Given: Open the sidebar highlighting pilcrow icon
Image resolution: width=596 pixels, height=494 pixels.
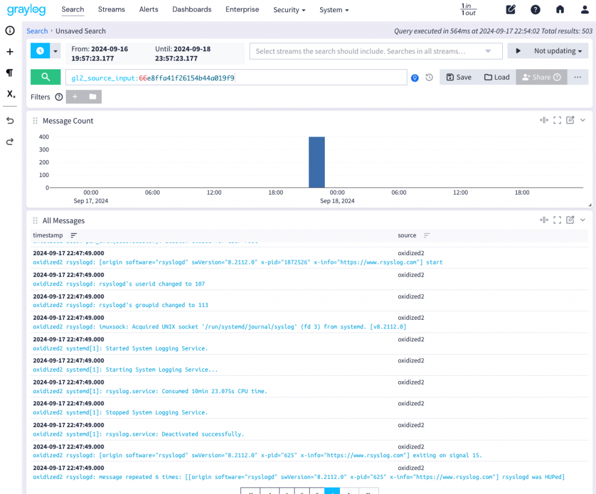Looking at the screenshot, I should coord(10,73).
